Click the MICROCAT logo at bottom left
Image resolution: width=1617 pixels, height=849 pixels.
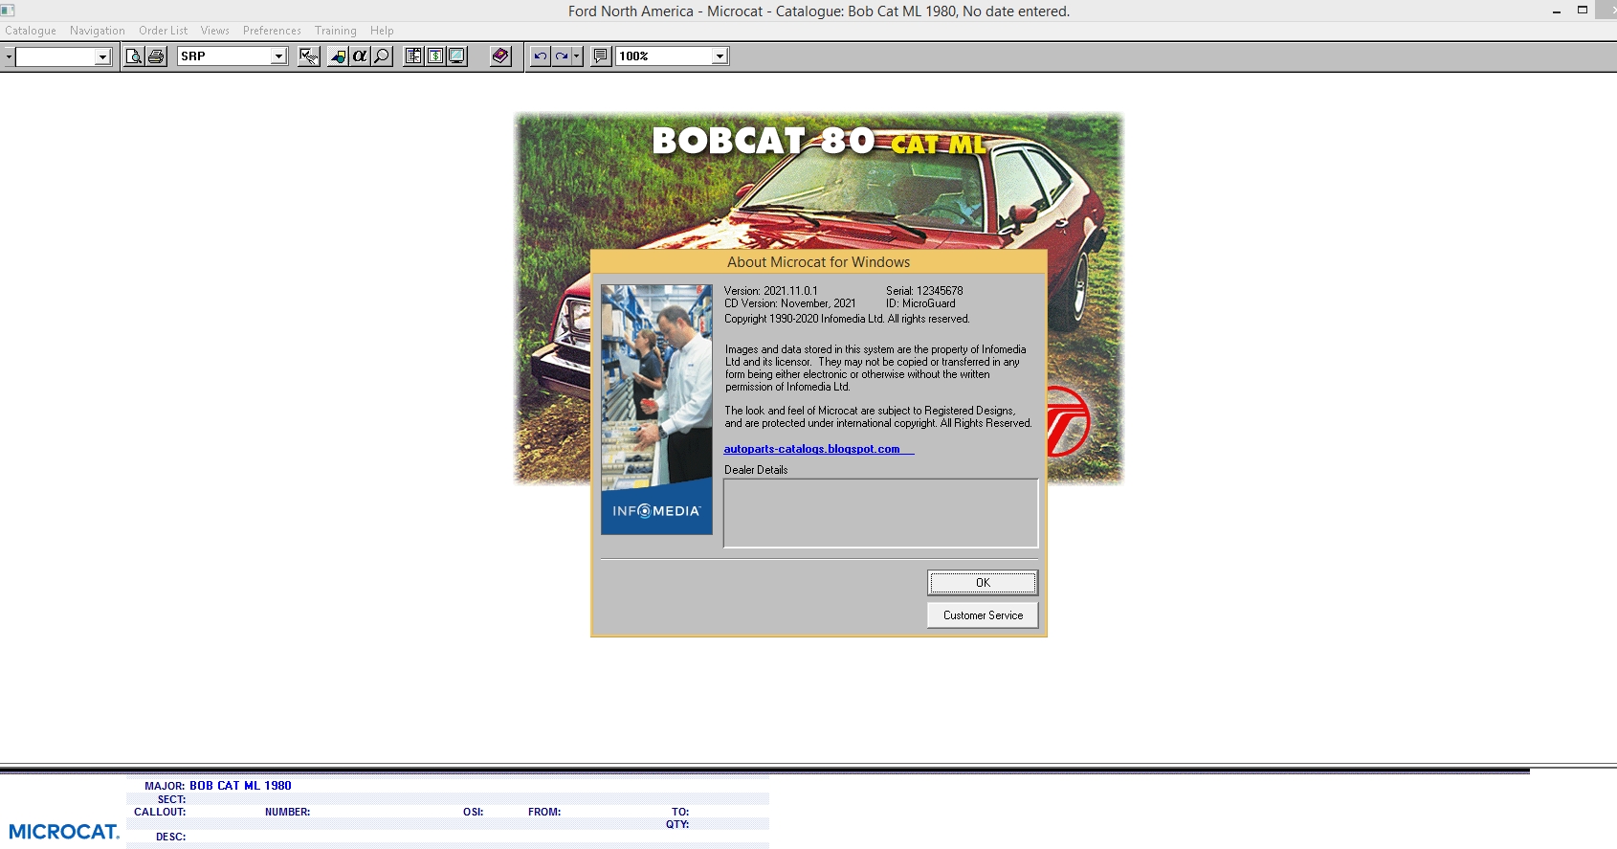click(64, 832)
